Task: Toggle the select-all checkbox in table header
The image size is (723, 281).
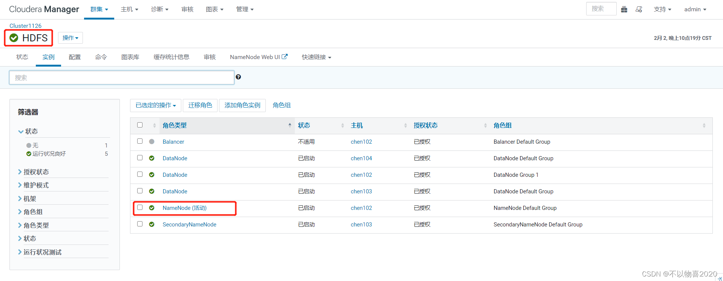Action: 140,125
